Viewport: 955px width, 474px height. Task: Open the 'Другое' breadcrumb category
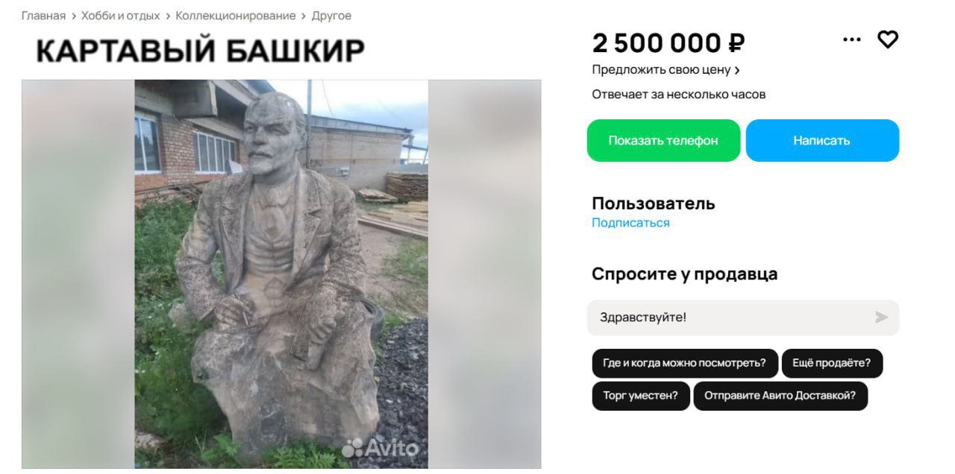tap(331, 16)
